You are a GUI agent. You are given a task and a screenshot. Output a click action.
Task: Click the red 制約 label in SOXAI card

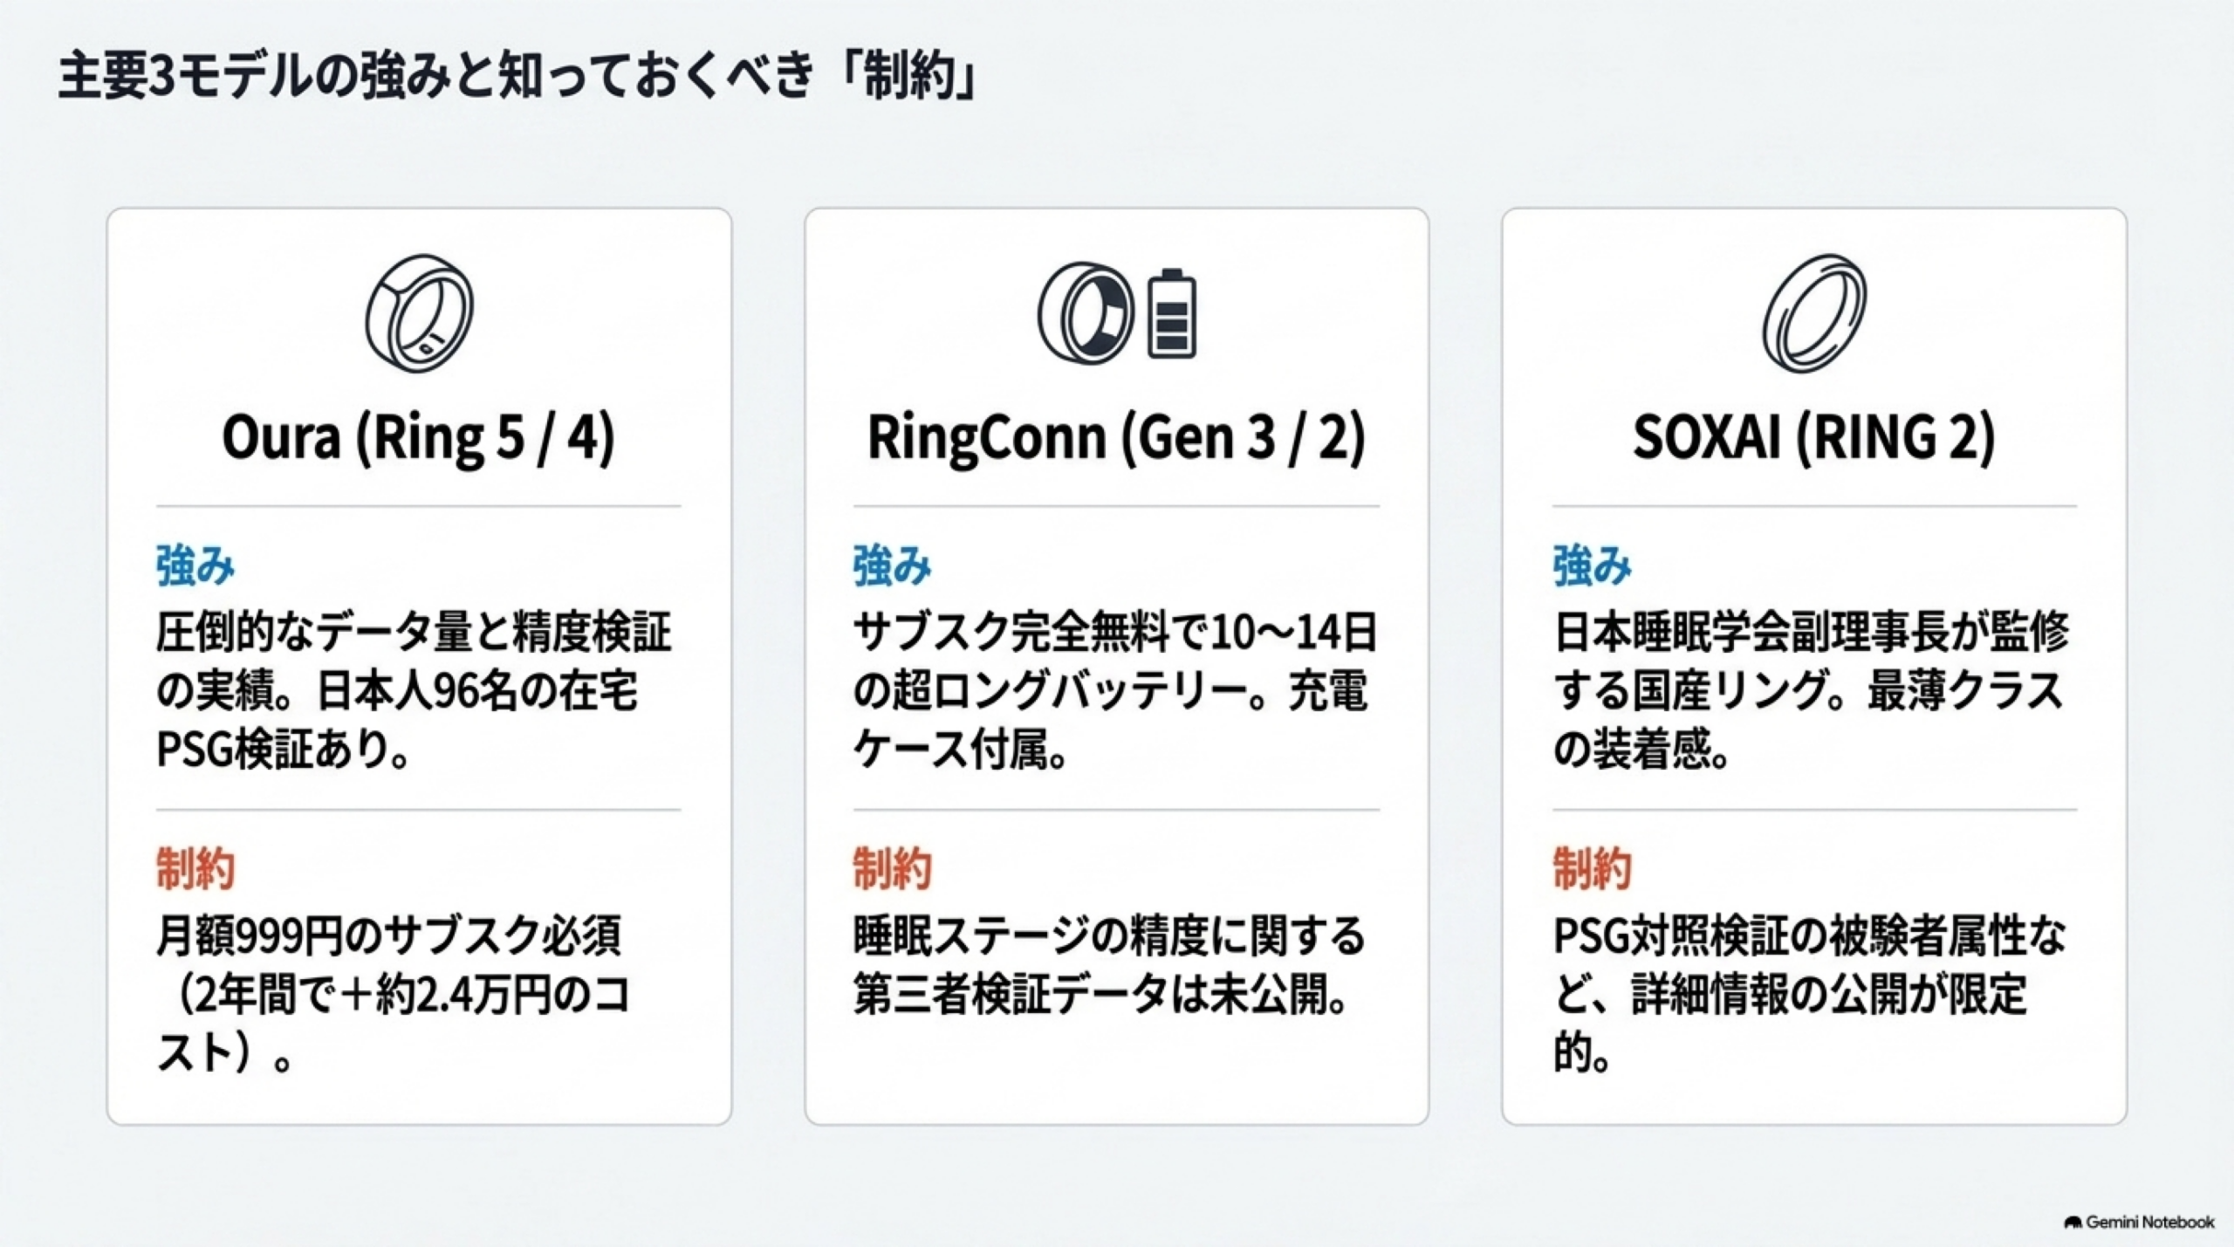pyautogui.click(x=1592, y=868)
